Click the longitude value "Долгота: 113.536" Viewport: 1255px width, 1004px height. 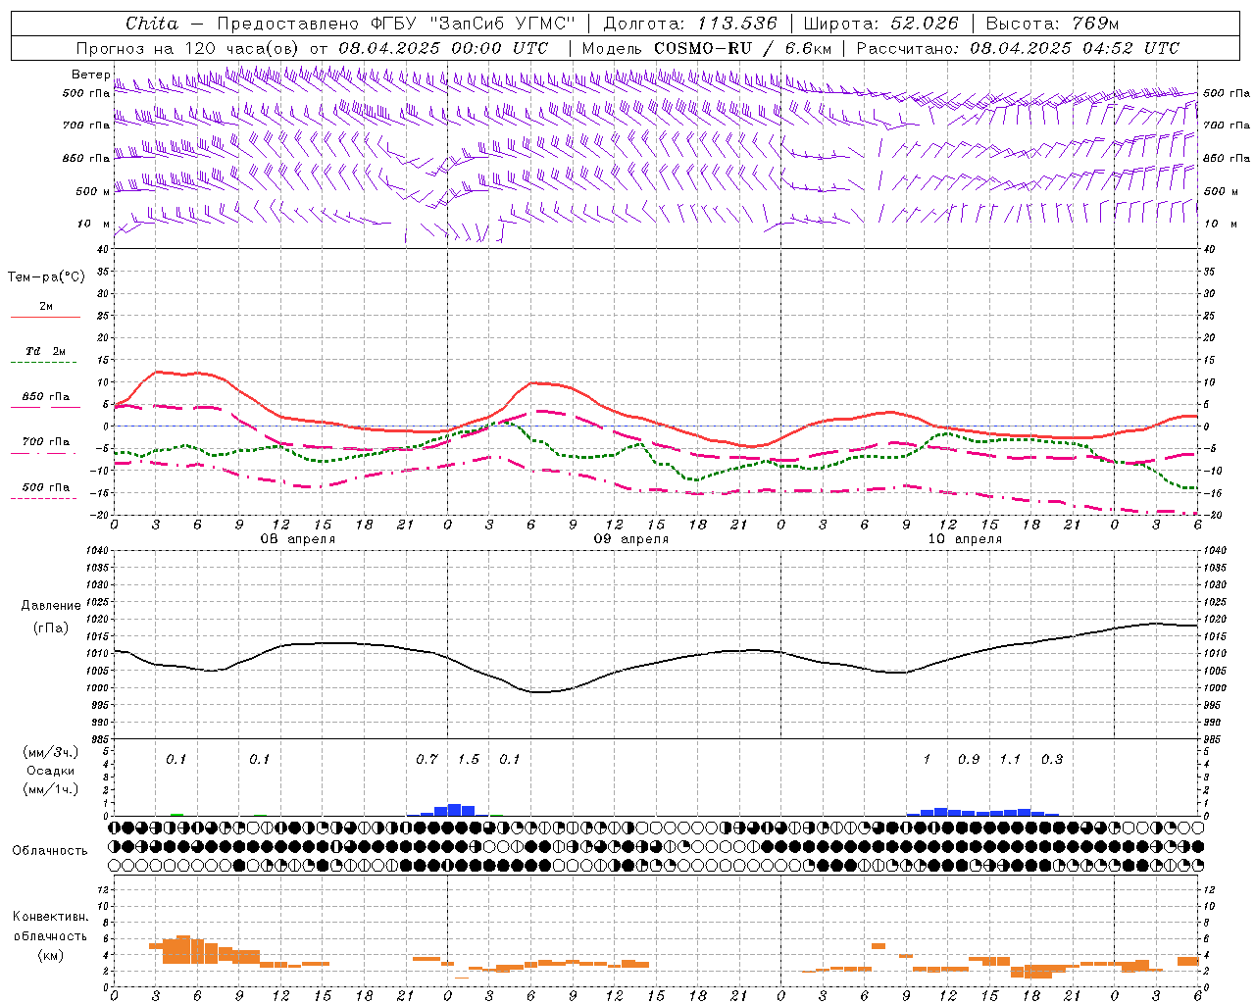[x=690, y=24]
